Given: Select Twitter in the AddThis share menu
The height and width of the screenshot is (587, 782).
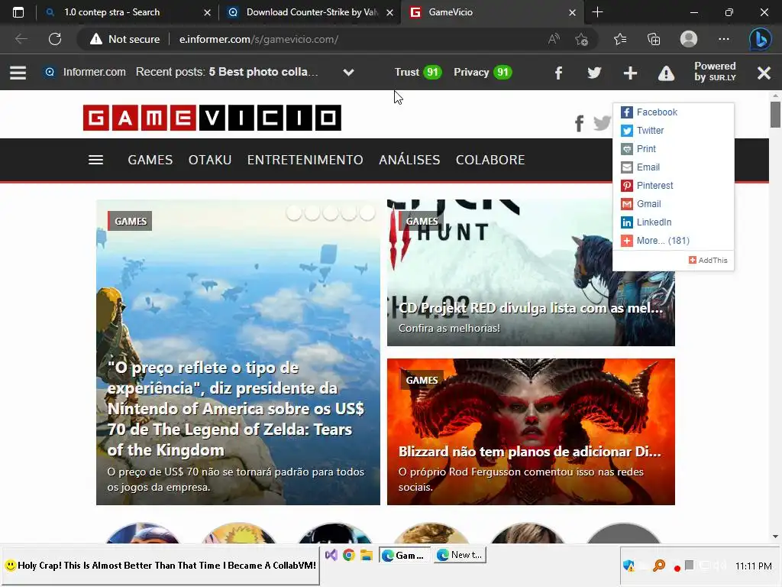Looking at the screenshot, I should [674, 131].
